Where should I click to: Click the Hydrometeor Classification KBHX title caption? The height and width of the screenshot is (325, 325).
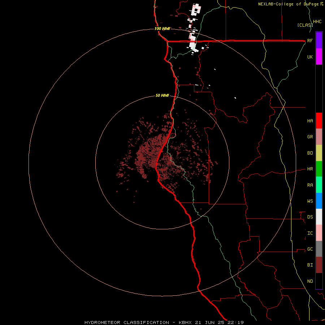(x=164, y=322)
